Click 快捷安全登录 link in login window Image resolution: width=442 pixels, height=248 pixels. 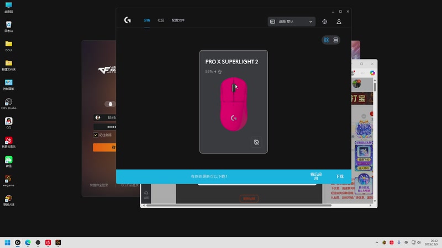tap(99, 185)
